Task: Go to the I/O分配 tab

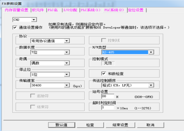Action: (x=70, y=10)
